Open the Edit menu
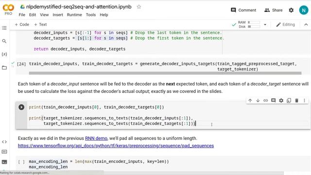This screenshot has width=311, height=175. (33, 15)
